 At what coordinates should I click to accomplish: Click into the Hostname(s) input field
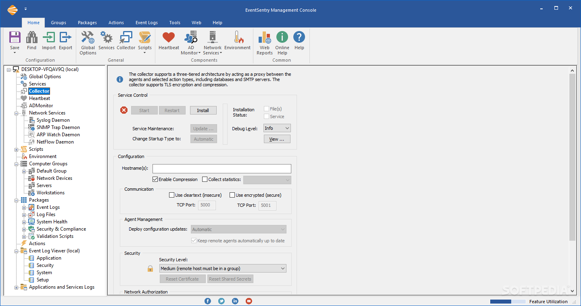222,169
